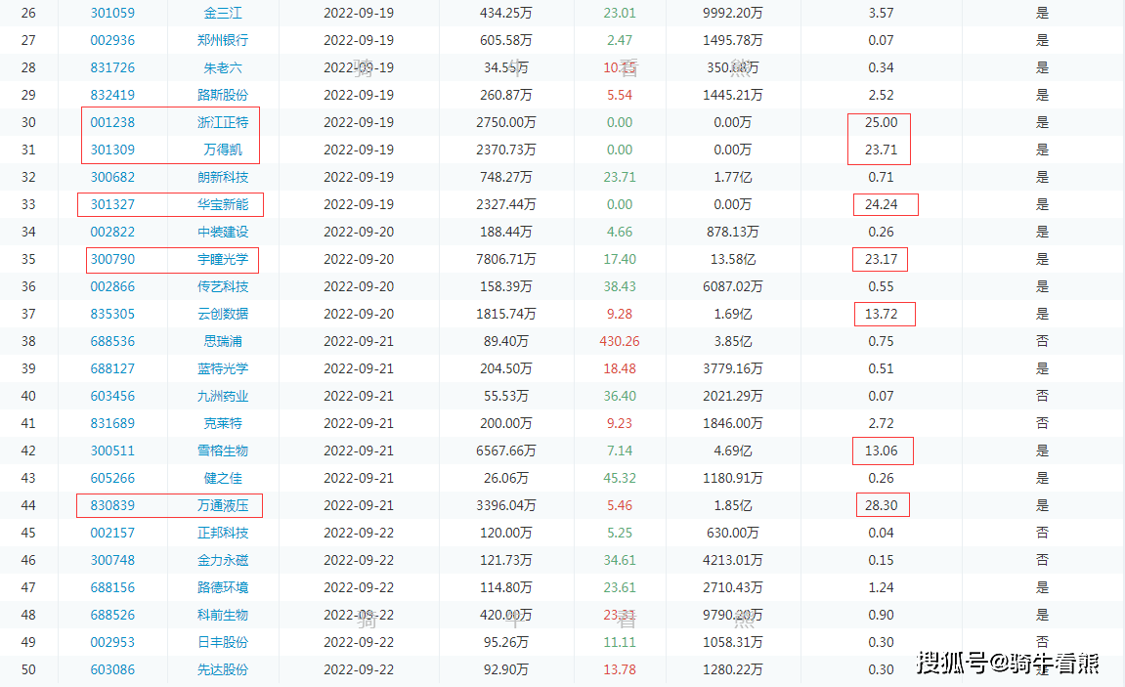Open stock name link 金三江

tap(223, 13)
